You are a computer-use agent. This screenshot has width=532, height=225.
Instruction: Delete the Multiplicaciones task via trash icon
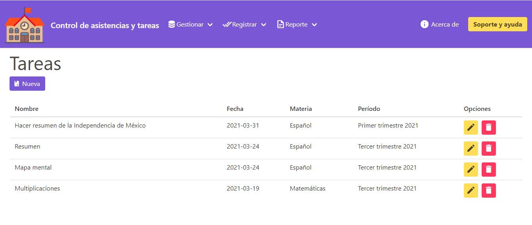click(x=489, y=190)
